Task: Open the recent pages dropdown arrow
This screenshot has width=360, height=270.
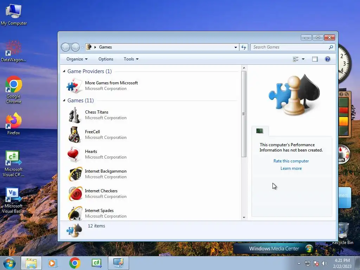Action: [82, 47]
